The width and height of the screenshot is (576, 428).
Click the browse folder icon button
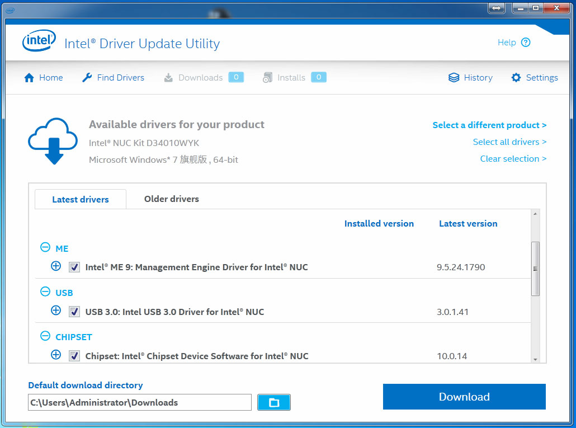coord(273,402)
